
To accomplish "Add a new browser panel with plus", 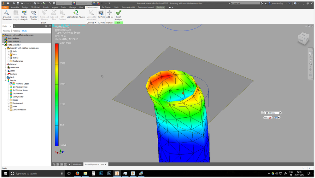I will (15, 26).
